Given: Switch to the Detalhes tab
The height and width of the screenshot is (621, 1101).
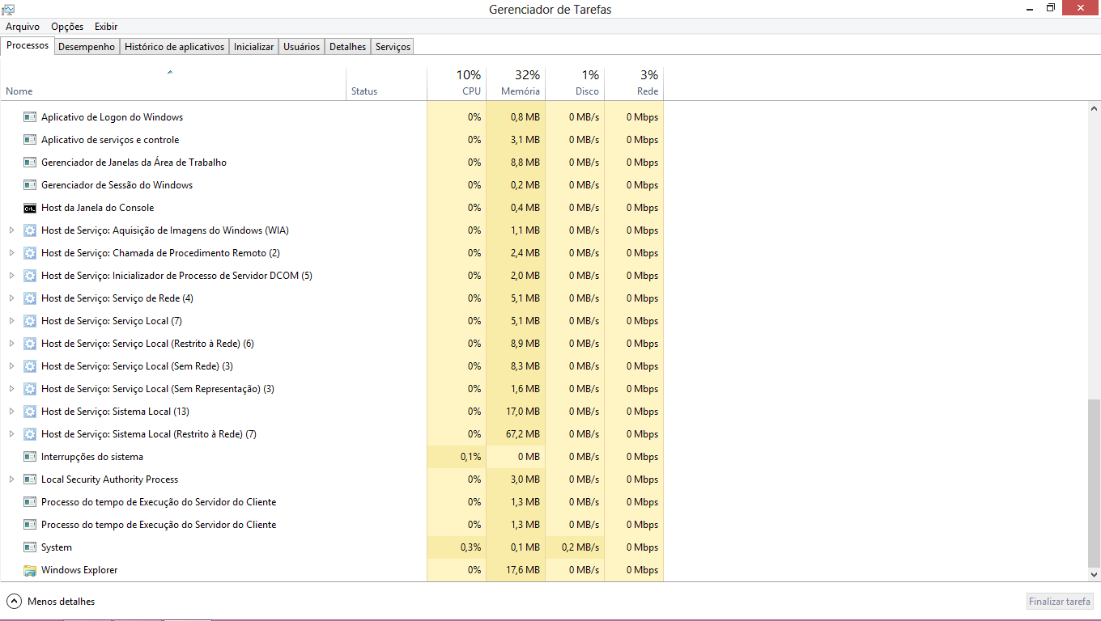Looking at the screenshot, I should (x=348, y=47).
